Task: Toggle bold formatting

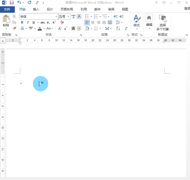Action: (22, 22)
